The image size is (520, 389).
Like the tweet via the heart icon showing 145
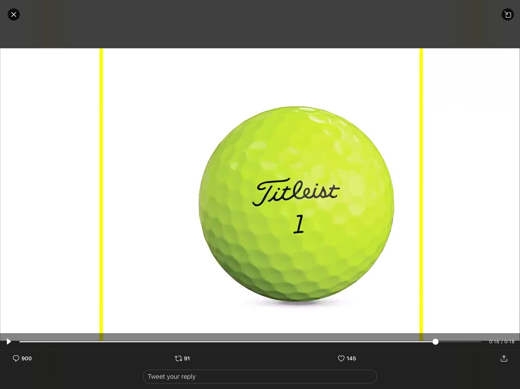click(x=347, y=358)
